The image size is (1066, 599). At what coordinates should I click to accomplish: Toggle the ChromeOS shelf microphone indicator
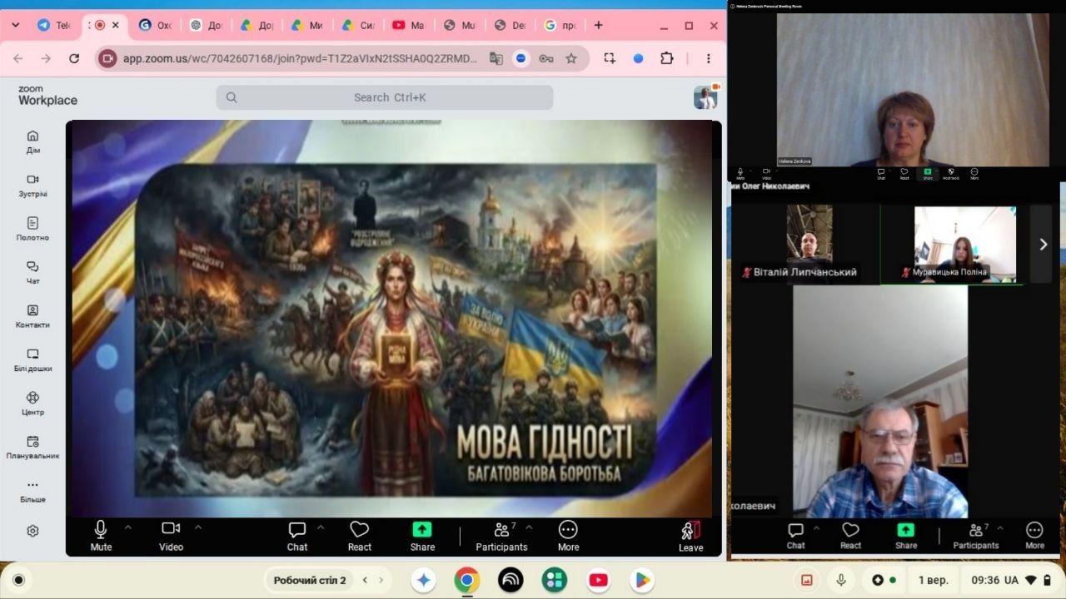pyautogui.click(x=841, y=580)
